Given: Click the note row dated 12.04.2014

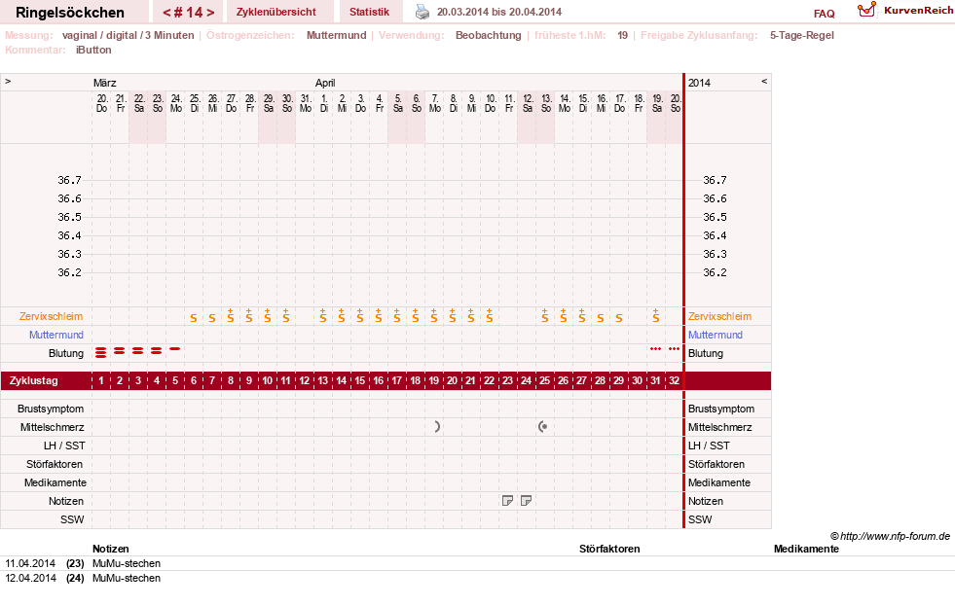Looking at the screenshot, I should (x=477, y=578).
